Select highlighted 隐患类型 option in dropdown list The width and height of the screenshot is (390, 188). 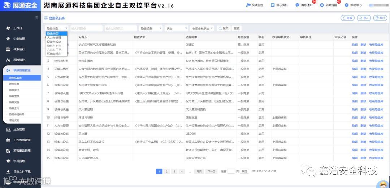point(57,34)
